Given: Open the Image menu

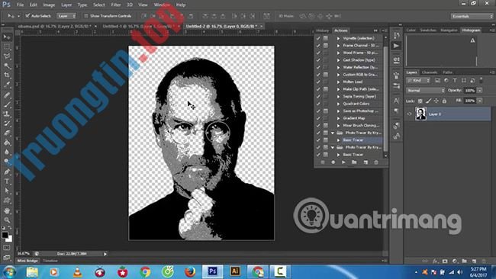Looking at the screenshot, I should click(x=49, y=5).
